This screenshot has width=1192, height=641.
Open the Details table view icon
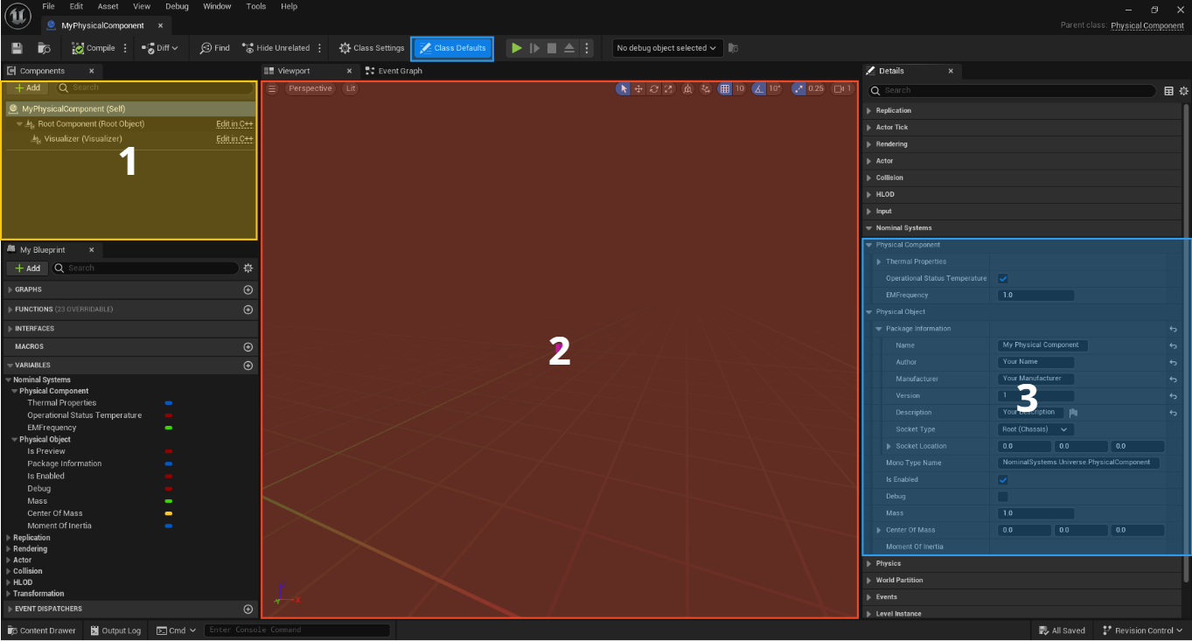click(x=1169, y=90)
